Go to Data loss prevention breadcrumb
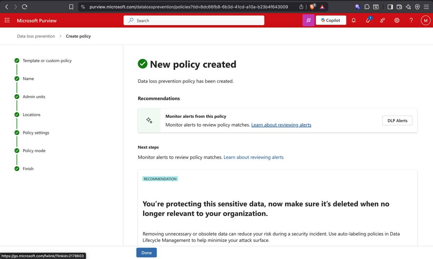Image resolution: width=433 pixels, height=259 pixels. coord(36,36)
